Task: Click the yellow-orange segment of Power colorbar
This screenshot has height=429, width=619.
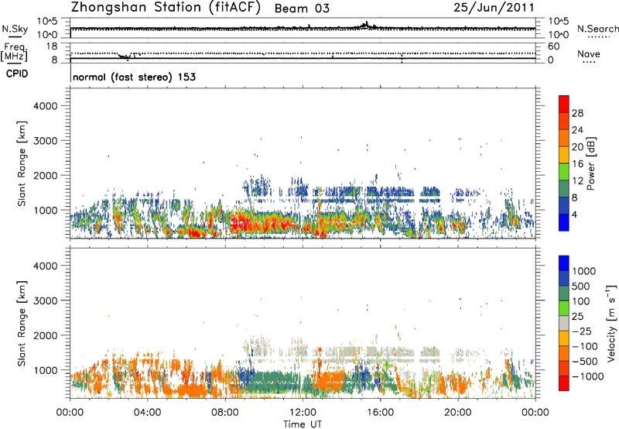Action: coord(564,155)
